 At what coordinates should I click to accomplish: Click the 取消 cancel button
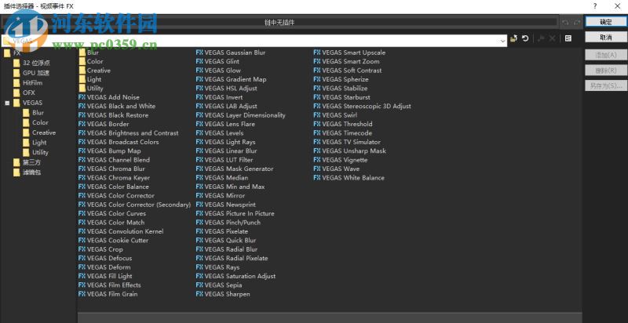pyautogui.click(x=605, y=37)
